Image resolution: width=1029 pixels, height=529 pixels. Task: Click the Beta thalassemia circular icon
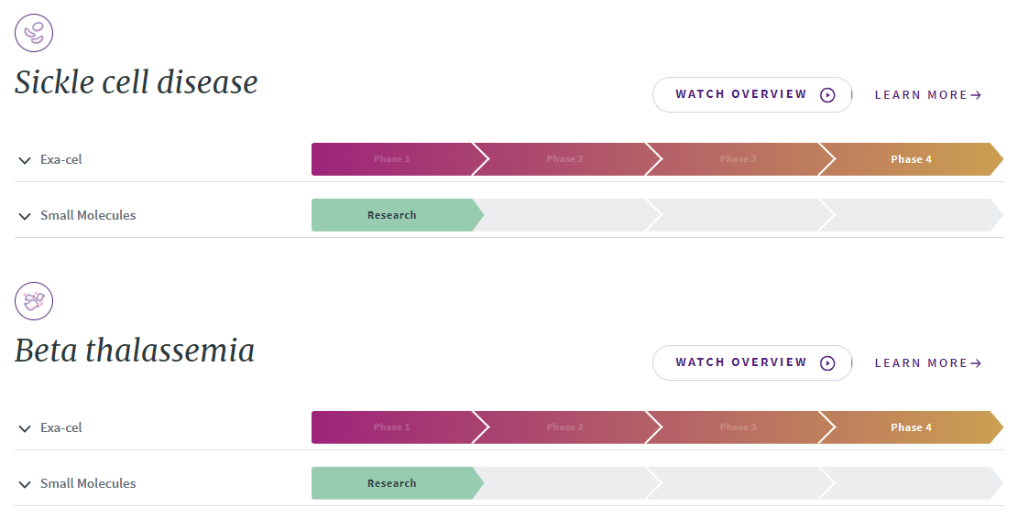point(34,301)
